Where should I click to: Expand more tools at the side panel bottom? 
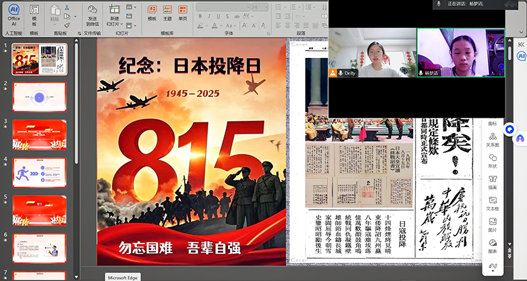[x=493, y=268]
